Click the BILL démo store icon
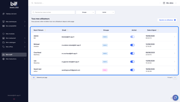The width and height of the screenshot is (180, 102). click(164, 3)
